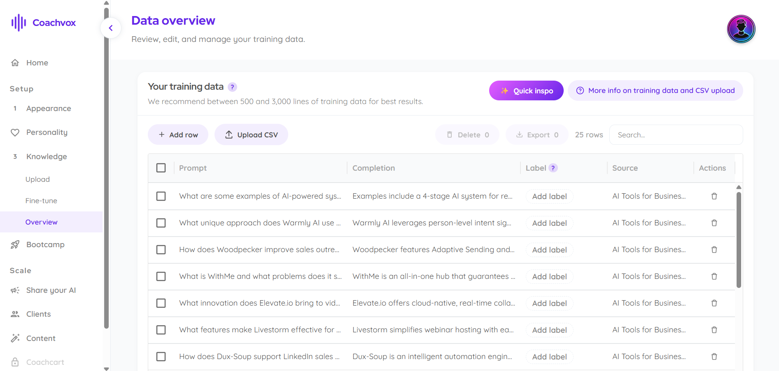Delete the WithMe row via trash icon

[714, 276]
